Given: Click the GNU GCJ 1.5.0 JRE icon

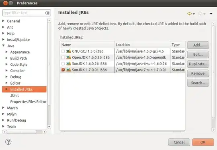Looking at the screenshot, I should [69, 51].
